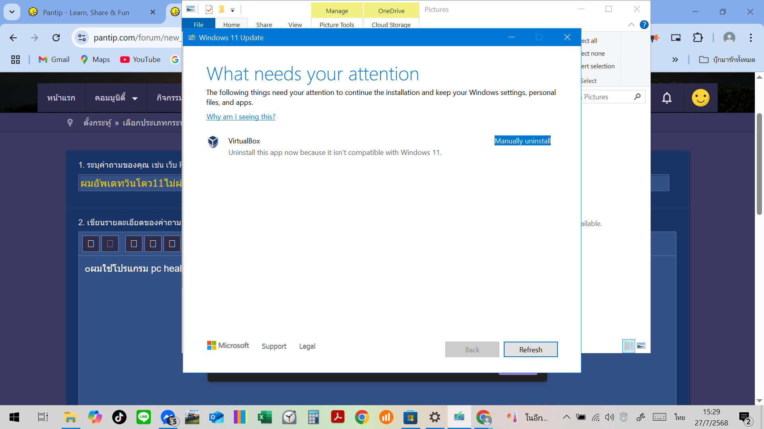The width and height of the screenshot is (764, 429).
Task: Open the Picture Tools ribbon tab
Action: click(x=337, y=25)
